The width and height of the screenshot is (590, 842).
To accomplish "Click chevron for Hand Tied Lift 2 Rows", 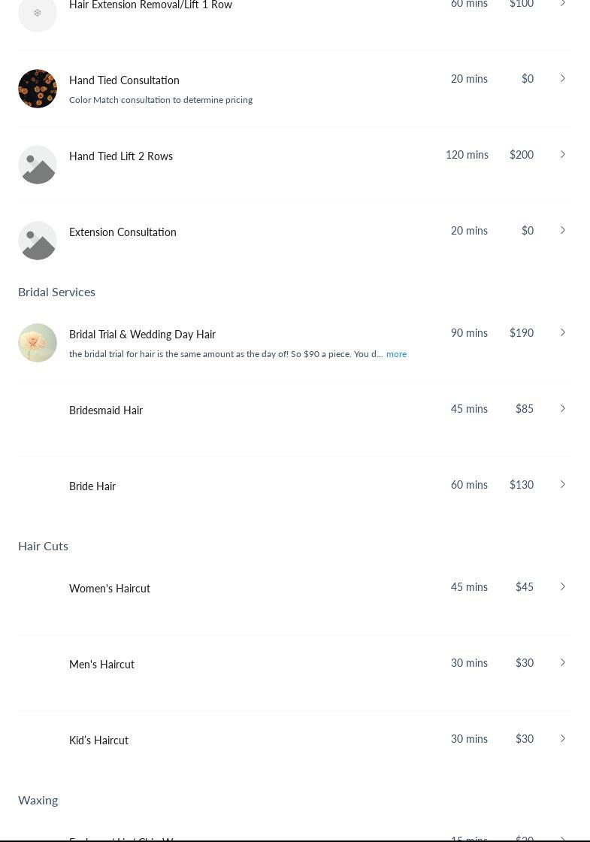I will point(562,155).
